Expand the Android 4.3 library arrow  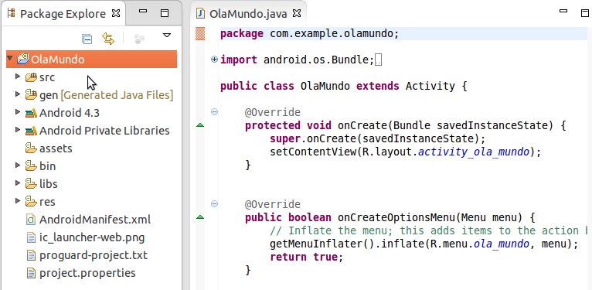[17, 112]
